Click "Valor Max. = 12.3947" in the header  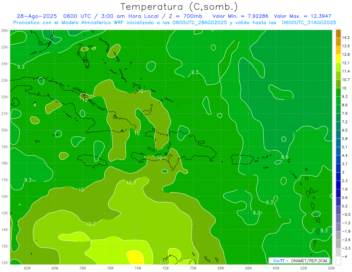(x=303, y=16)
